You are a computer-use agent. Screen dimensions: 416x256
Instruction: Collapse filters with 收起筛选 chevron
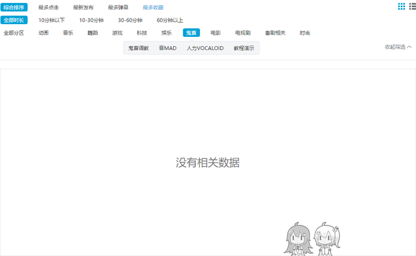[398, 47]
